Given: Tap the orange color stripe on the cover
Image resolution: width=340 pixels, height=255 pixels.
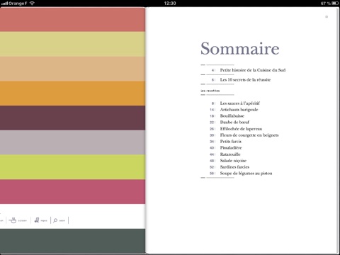Looking at the screenshot, I should [72, 93].
